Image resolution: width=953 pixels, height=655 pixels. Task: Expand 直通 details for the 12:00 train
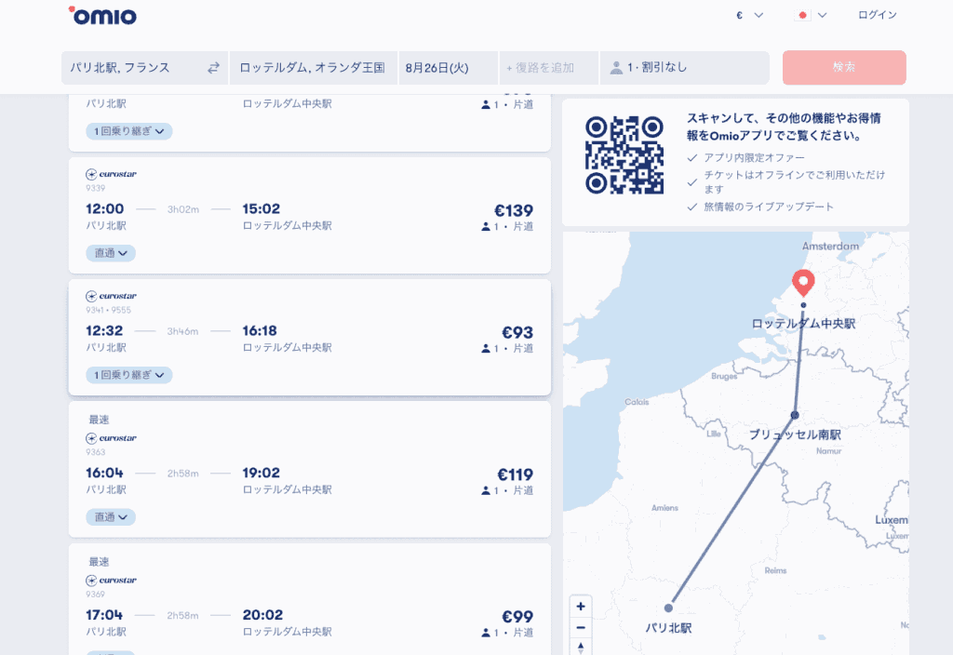pyautogui.click(x=111, y=253)
